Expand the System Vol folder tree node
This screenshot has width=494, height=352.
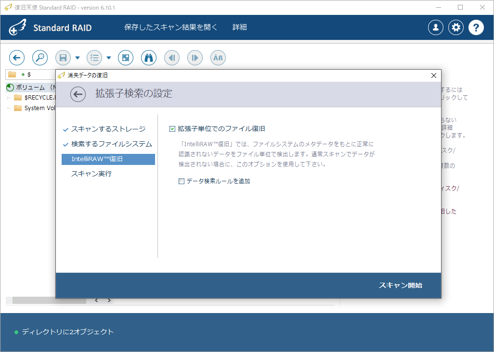(x=9, y=108)
